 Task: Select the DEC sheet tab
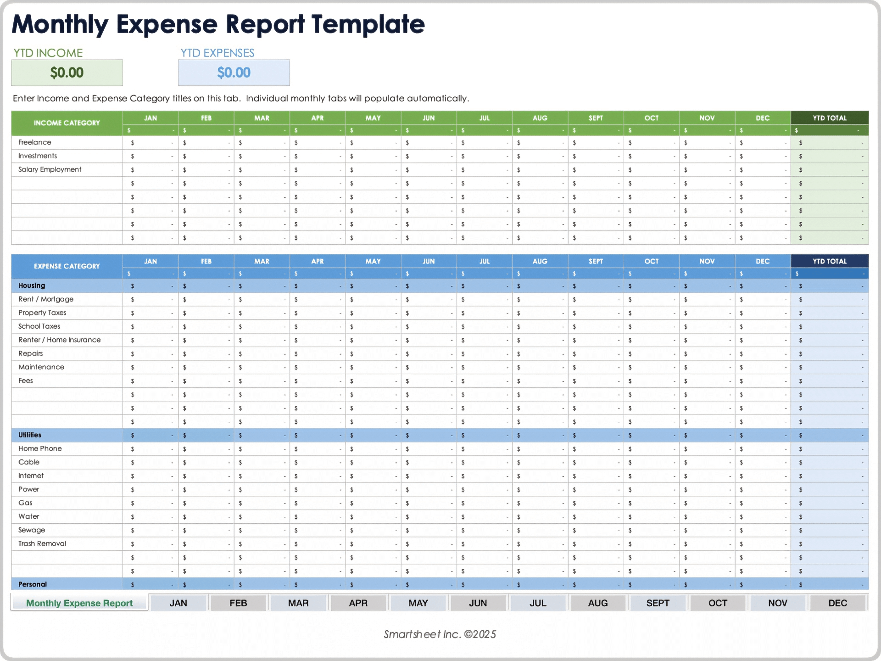(x=838, y=603)
